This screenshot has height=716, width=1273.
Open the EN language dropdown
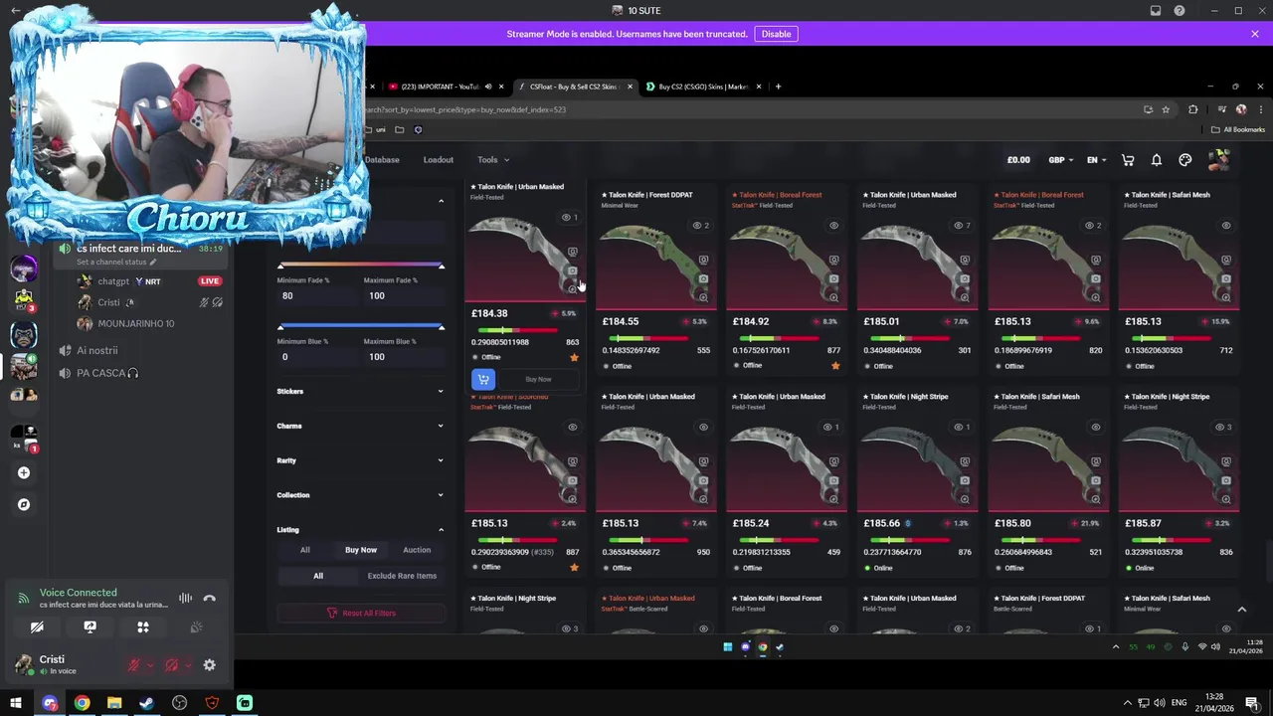click(1096, 160)
